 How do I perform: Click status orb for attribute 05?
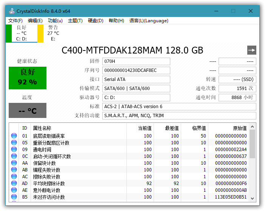pyautogui.click(x=14, y=143)
